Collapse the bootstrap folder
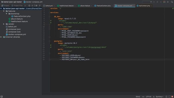174x98 pixels. (x=7, y=14)
